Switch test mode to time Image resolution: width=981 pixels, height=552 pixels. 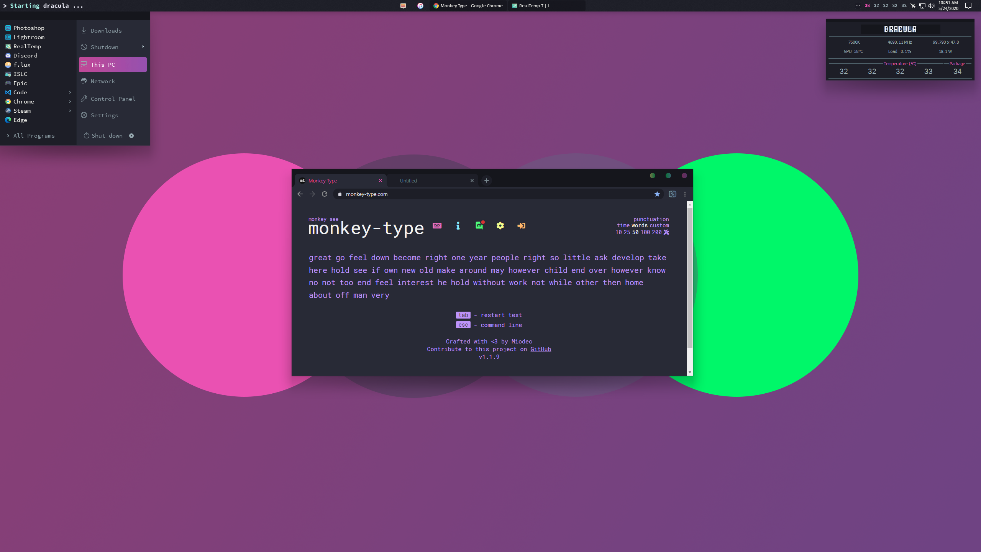pos(623,225)
